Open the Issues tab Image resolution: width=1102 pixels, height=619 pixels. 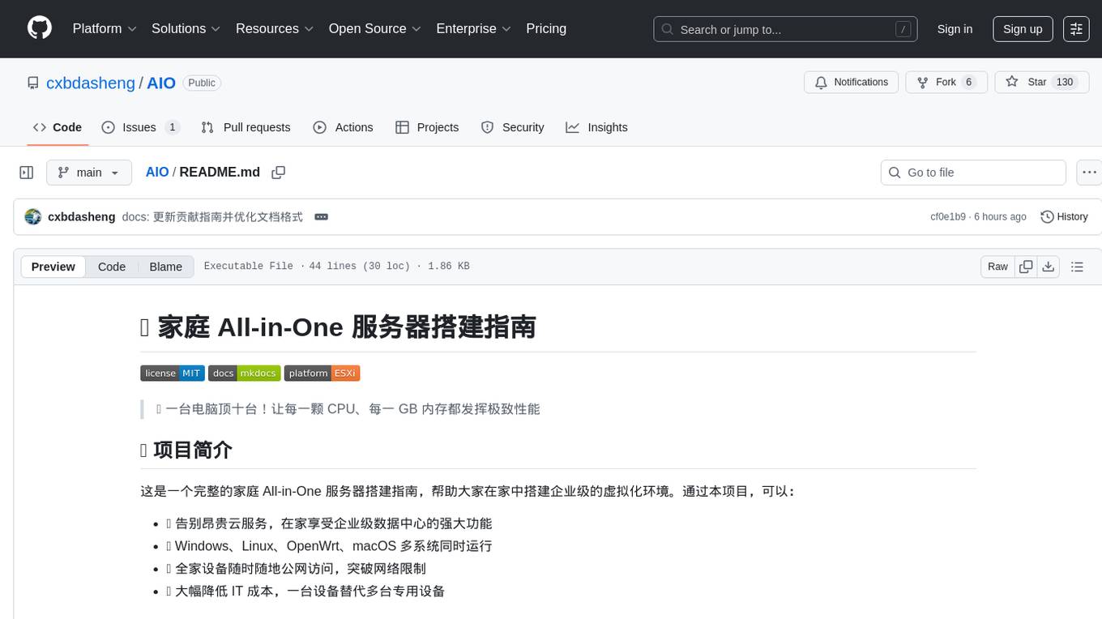(x=140, y=127)
